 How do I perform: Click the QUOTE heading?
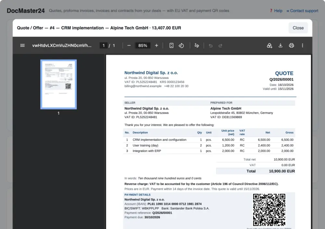tap(284, 73)
